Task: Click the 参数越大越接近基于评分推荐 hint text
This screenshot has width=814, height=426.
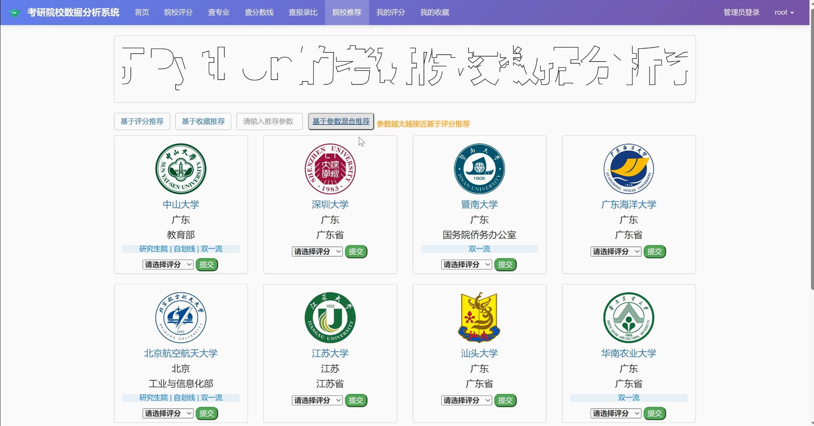Action: pos(423,124)
